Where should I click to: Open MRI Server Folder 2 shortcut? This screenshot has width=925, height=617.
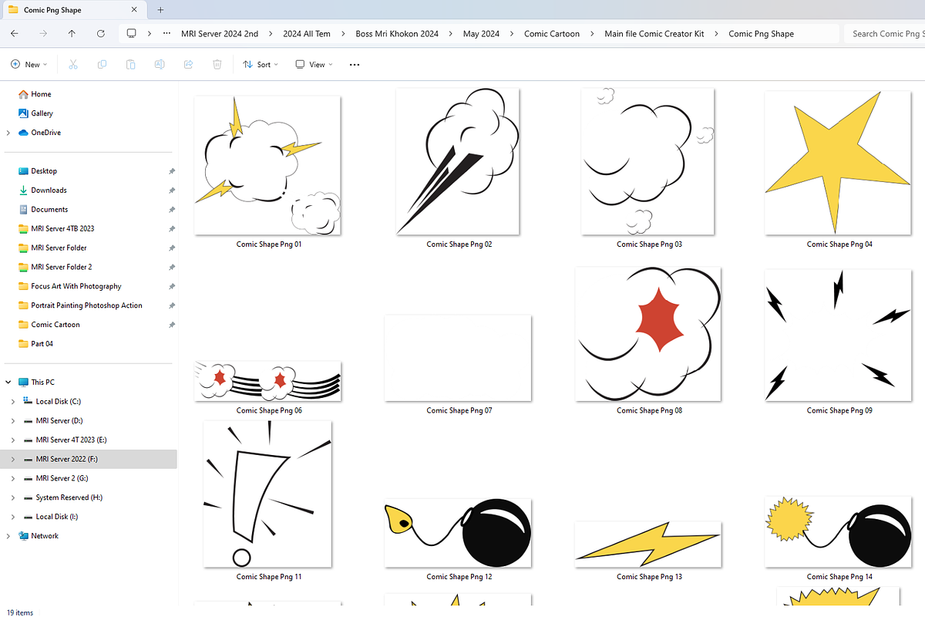point(55,268)
